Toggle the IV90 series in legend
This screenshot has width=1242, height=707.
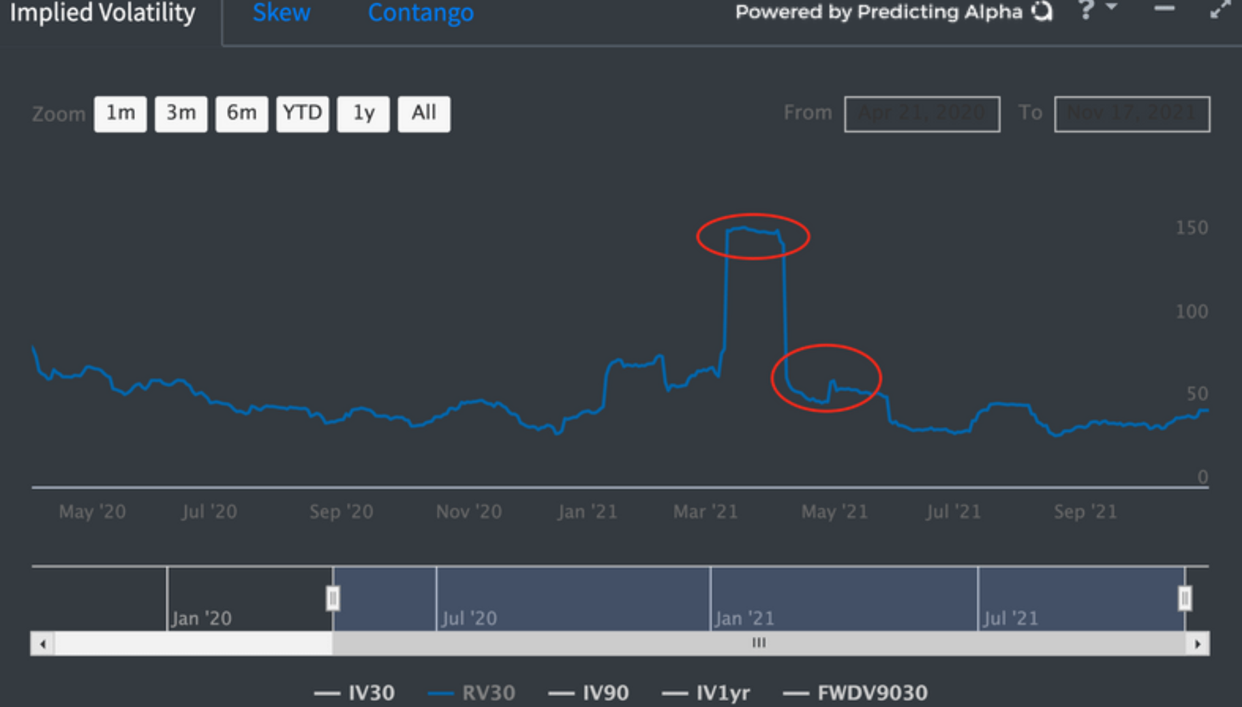[x=589, y=693]
